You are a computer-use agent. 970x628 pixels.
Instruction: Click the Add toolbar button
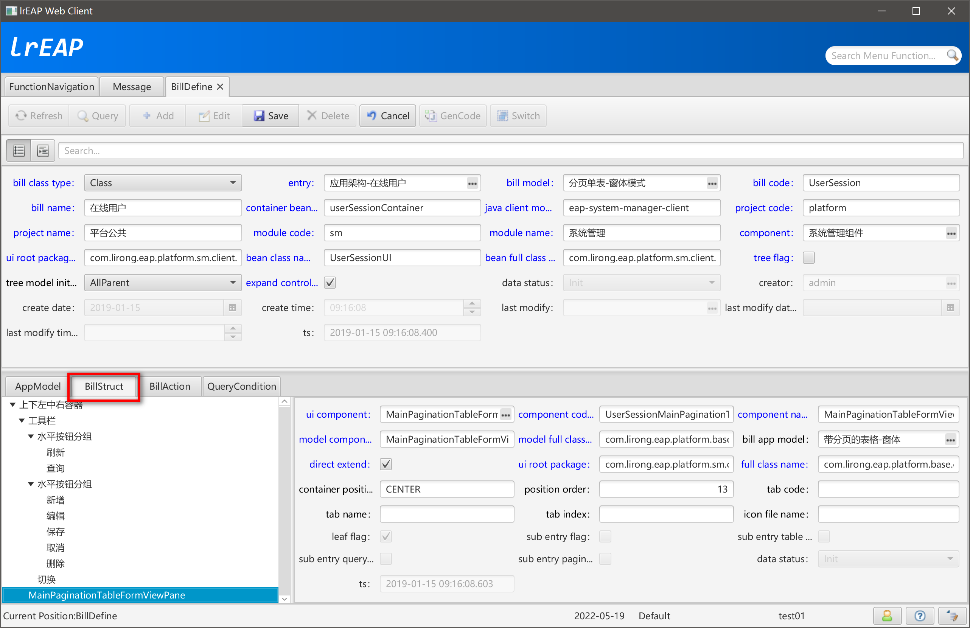[158, 116]
